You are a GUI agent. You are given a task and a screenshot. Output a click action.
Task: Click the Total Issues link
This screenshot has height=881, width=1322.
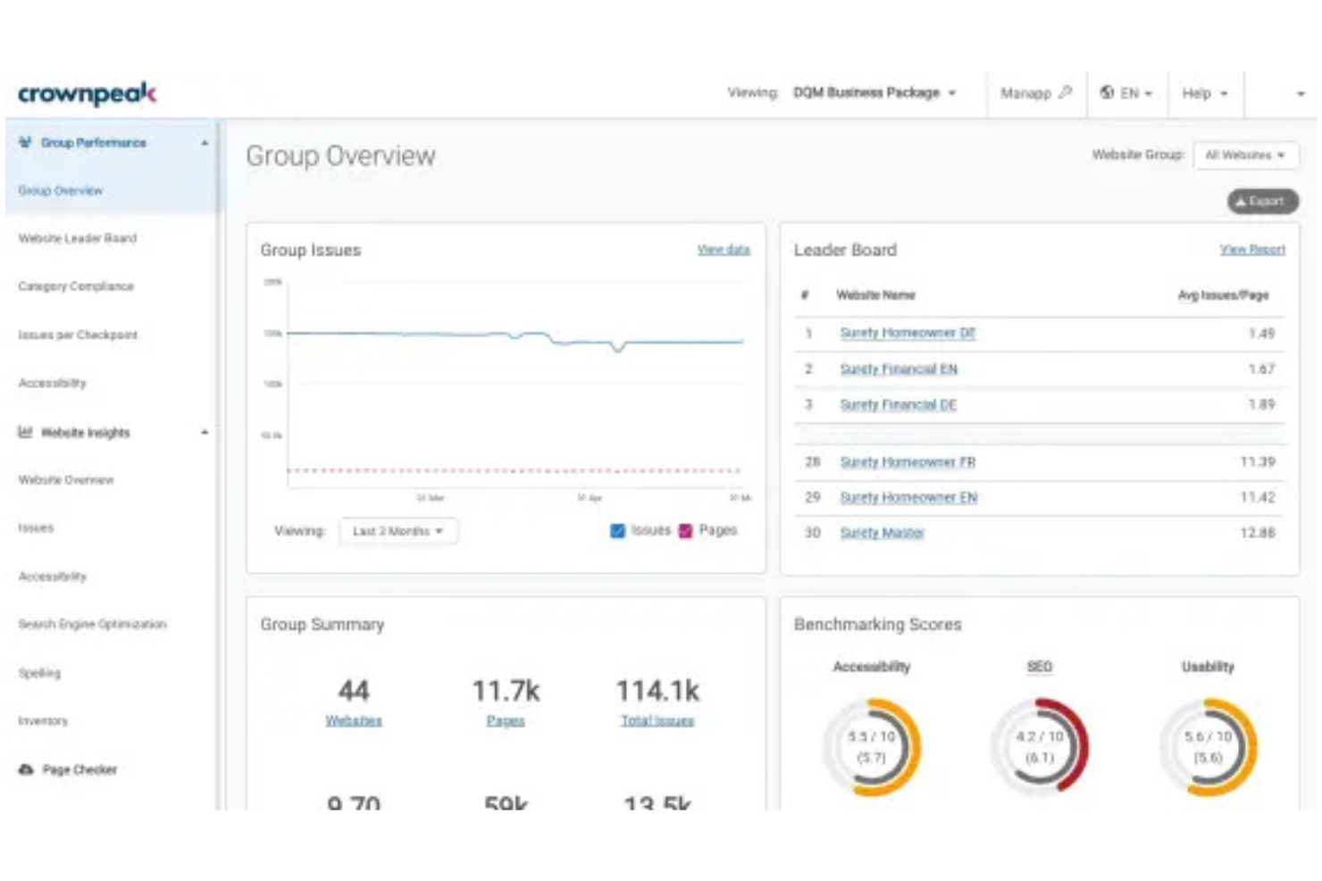[657, 720]
